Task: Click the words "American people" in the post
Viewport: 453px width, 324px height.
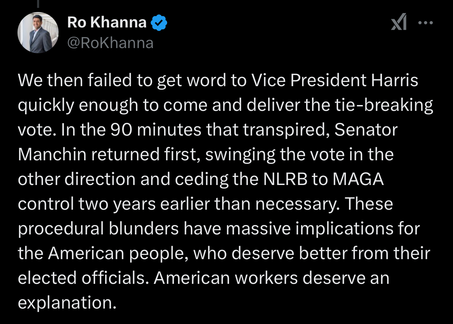Action: pyautogui.click(x=118, y=254)
